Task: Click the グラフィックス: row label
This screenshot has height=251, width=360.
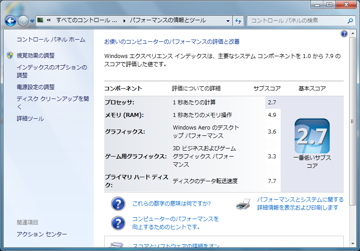Action: tap(125, 132)
